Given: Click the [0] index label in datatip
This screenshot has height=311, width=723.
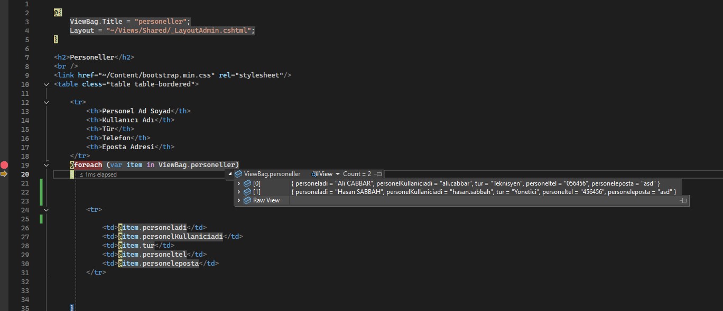Looking at the screenshot, I should pyautogui.click(x=257, y=183).
